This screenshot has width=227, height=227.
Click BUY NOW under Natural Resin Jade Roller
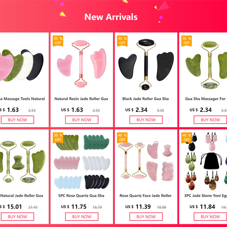click(82, 120)
